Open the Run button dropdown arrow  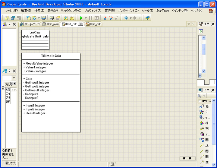[86, 18]
